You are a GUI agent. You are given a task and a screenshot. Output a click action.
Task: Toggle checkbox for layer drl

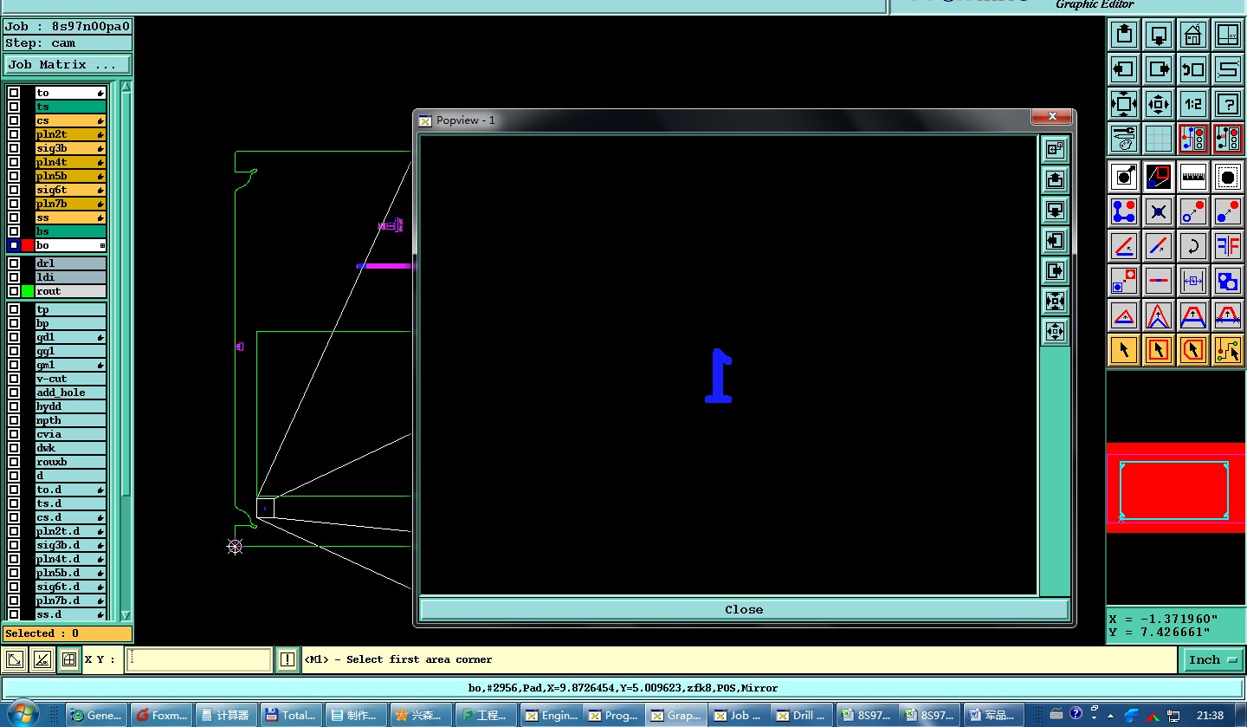tap(14, 263)
